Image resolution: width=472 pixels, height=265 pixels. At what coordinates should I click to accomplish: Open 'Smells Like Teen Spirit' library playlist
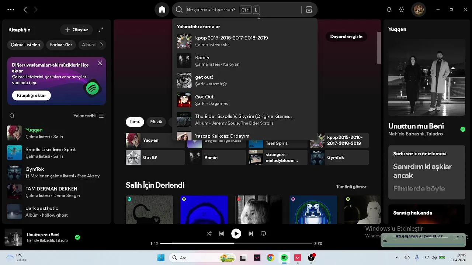57,153
